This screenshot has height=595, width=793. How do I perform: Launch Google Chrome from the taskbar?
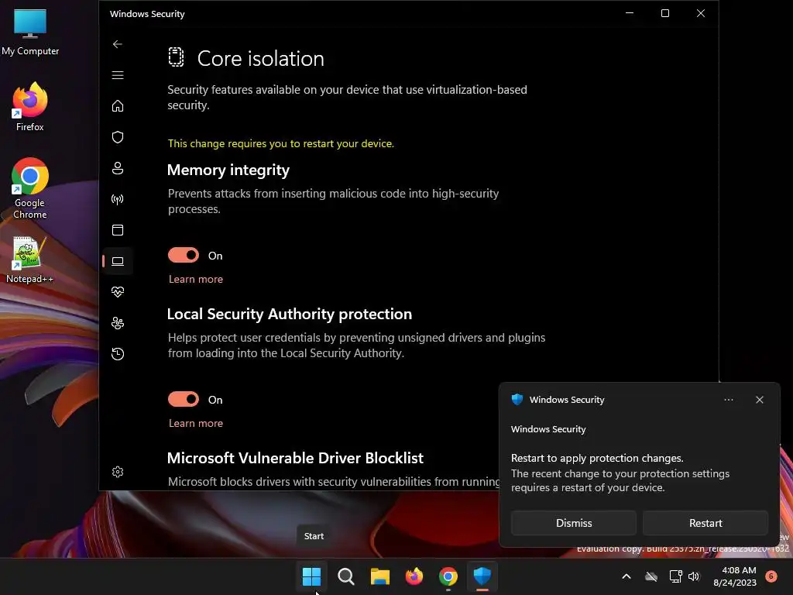[x=448, y=576]
